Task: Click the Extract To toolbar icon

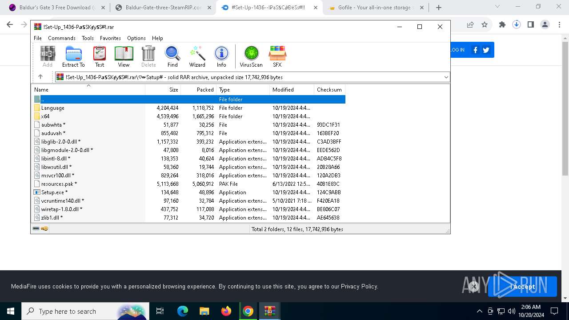Action: [73, 56]
